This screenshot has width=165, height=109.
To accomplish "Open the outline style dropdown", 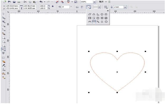I will (99, 7).
